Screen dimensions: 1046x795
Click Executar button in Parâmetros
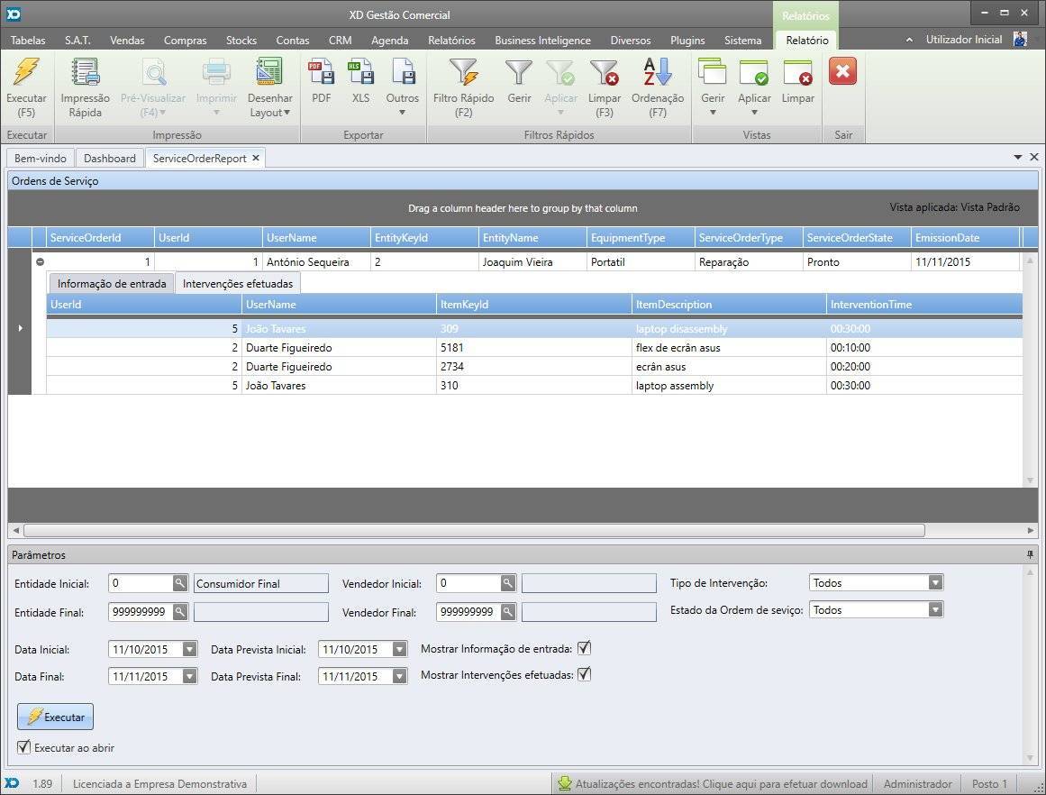[x=55, y=717]
